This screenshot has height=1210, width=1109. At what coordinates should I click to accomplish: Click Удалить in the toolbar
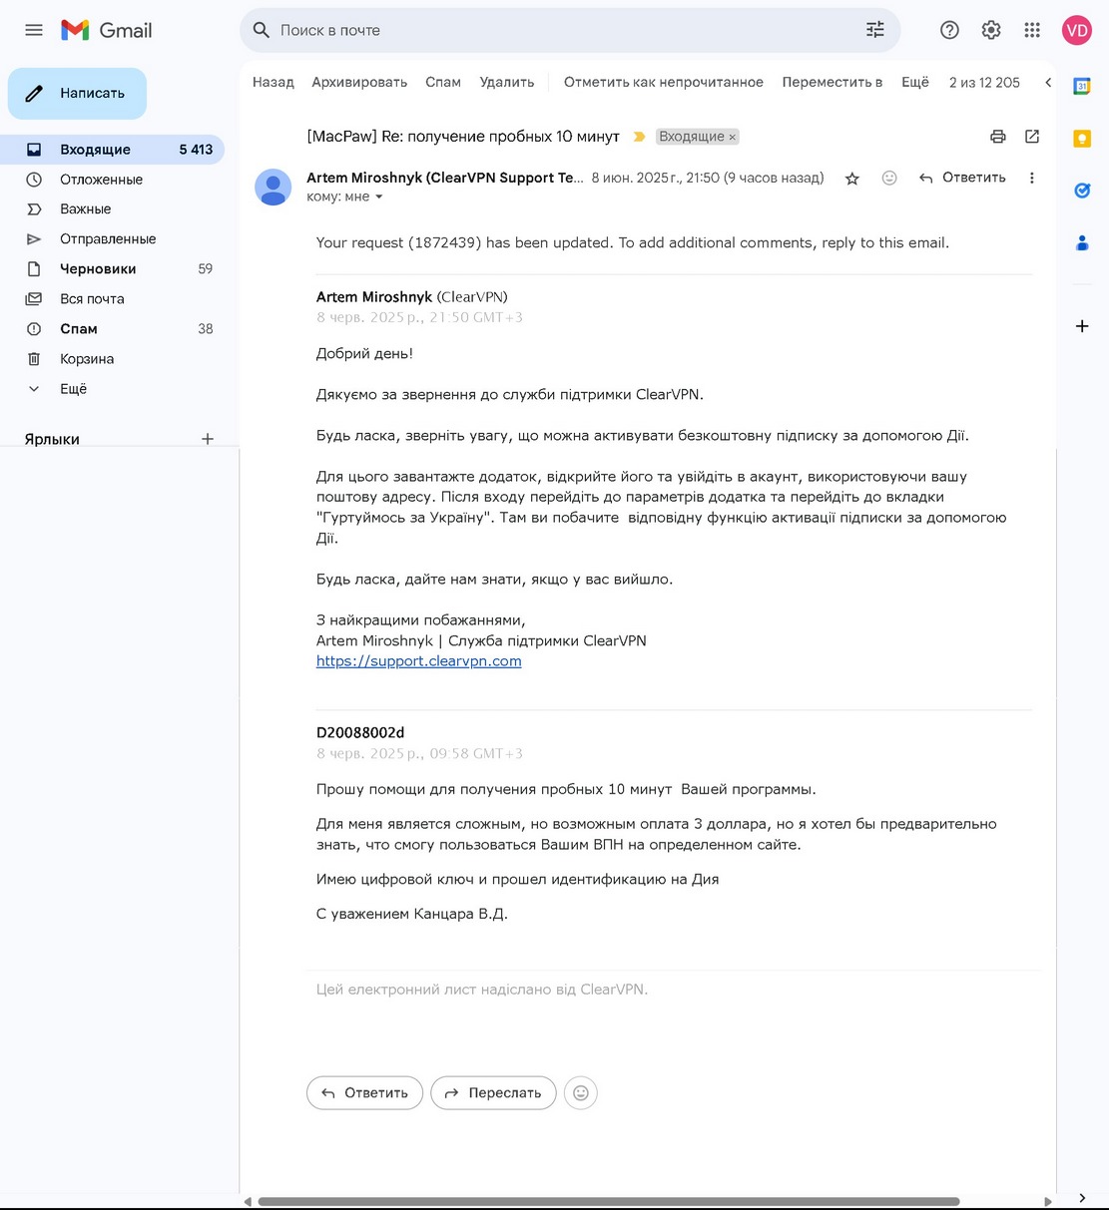click(507, 83)
